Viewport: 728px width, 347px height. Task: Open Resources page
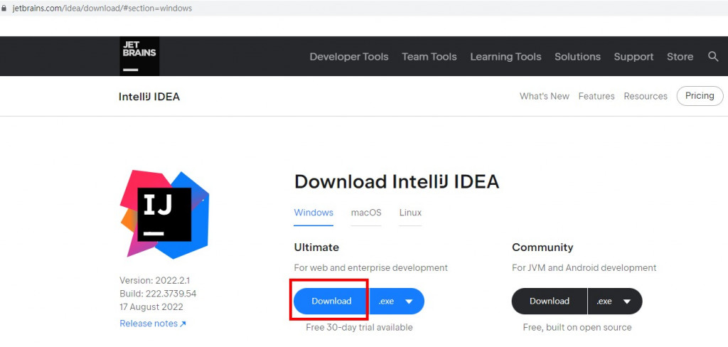[646, 96]
